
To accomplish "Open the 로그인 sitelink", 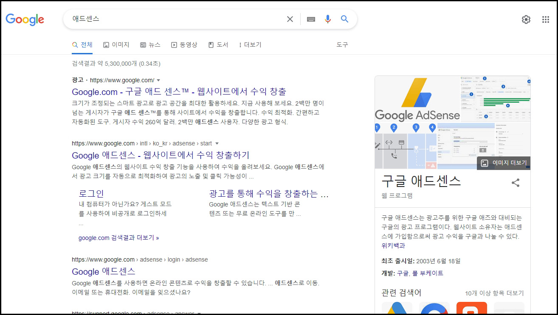I will [91, 194].
